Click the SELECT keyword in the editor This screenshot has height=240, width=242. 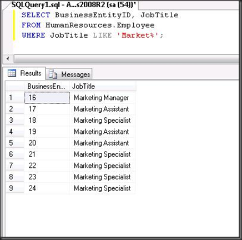[36, 15]
